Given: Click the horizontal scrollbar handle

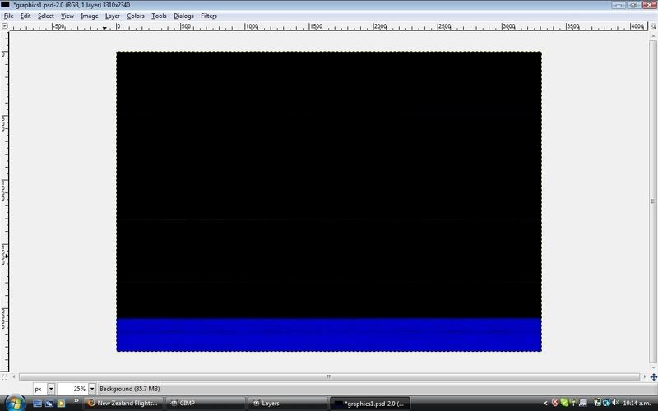Looking at the screenshot, I should click(x=329, y=376).
